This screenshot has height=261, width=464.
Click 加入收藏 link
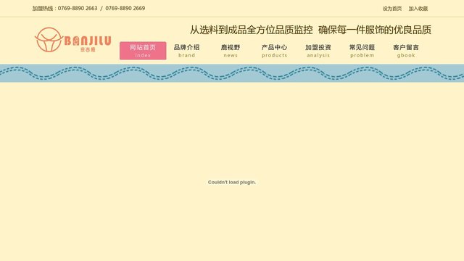point(418,9)
